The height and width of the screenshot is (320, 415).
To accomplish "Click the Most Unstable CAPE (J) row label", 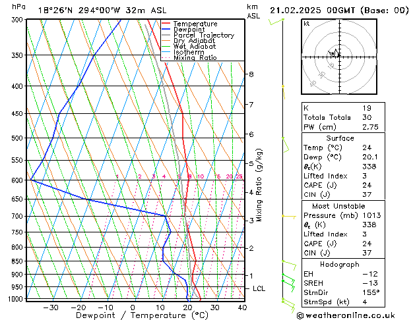I will (x=320, y=244).
